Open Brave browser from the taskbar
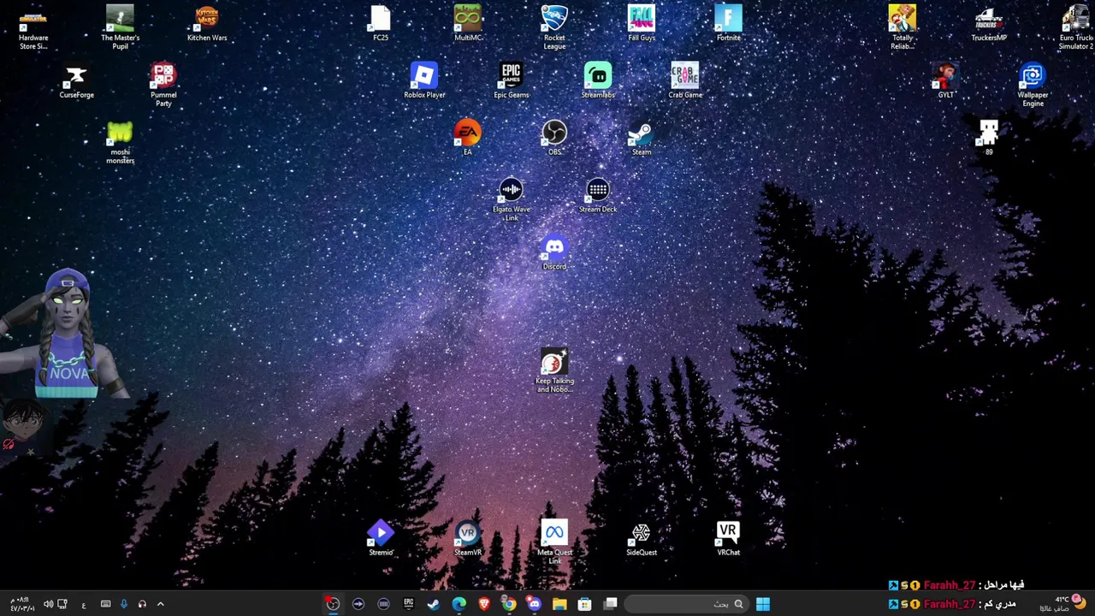The height and width of the screenshot is (616, 1095). click(x=484, y=604)
